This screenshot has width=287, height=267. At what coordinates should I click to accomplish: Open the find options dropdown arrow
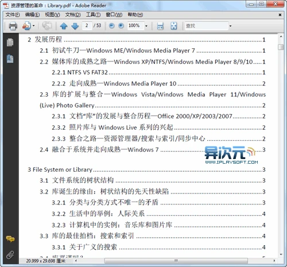pos(230,26)
